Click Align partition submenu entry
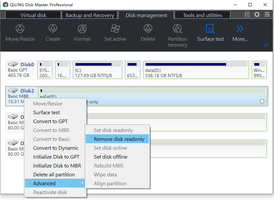 [117, 183]
